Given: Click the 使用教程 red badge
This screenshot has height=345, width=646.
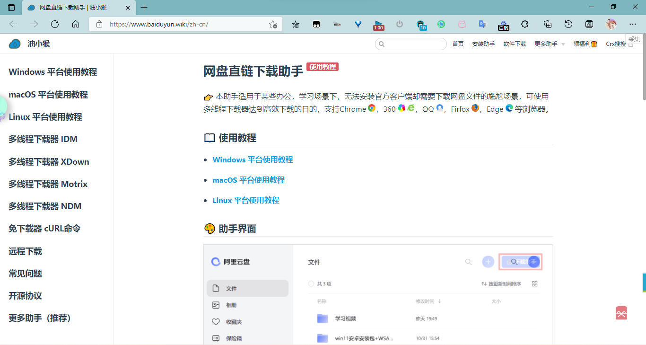Looking at the screenshot, I should (x=323, y=67).
